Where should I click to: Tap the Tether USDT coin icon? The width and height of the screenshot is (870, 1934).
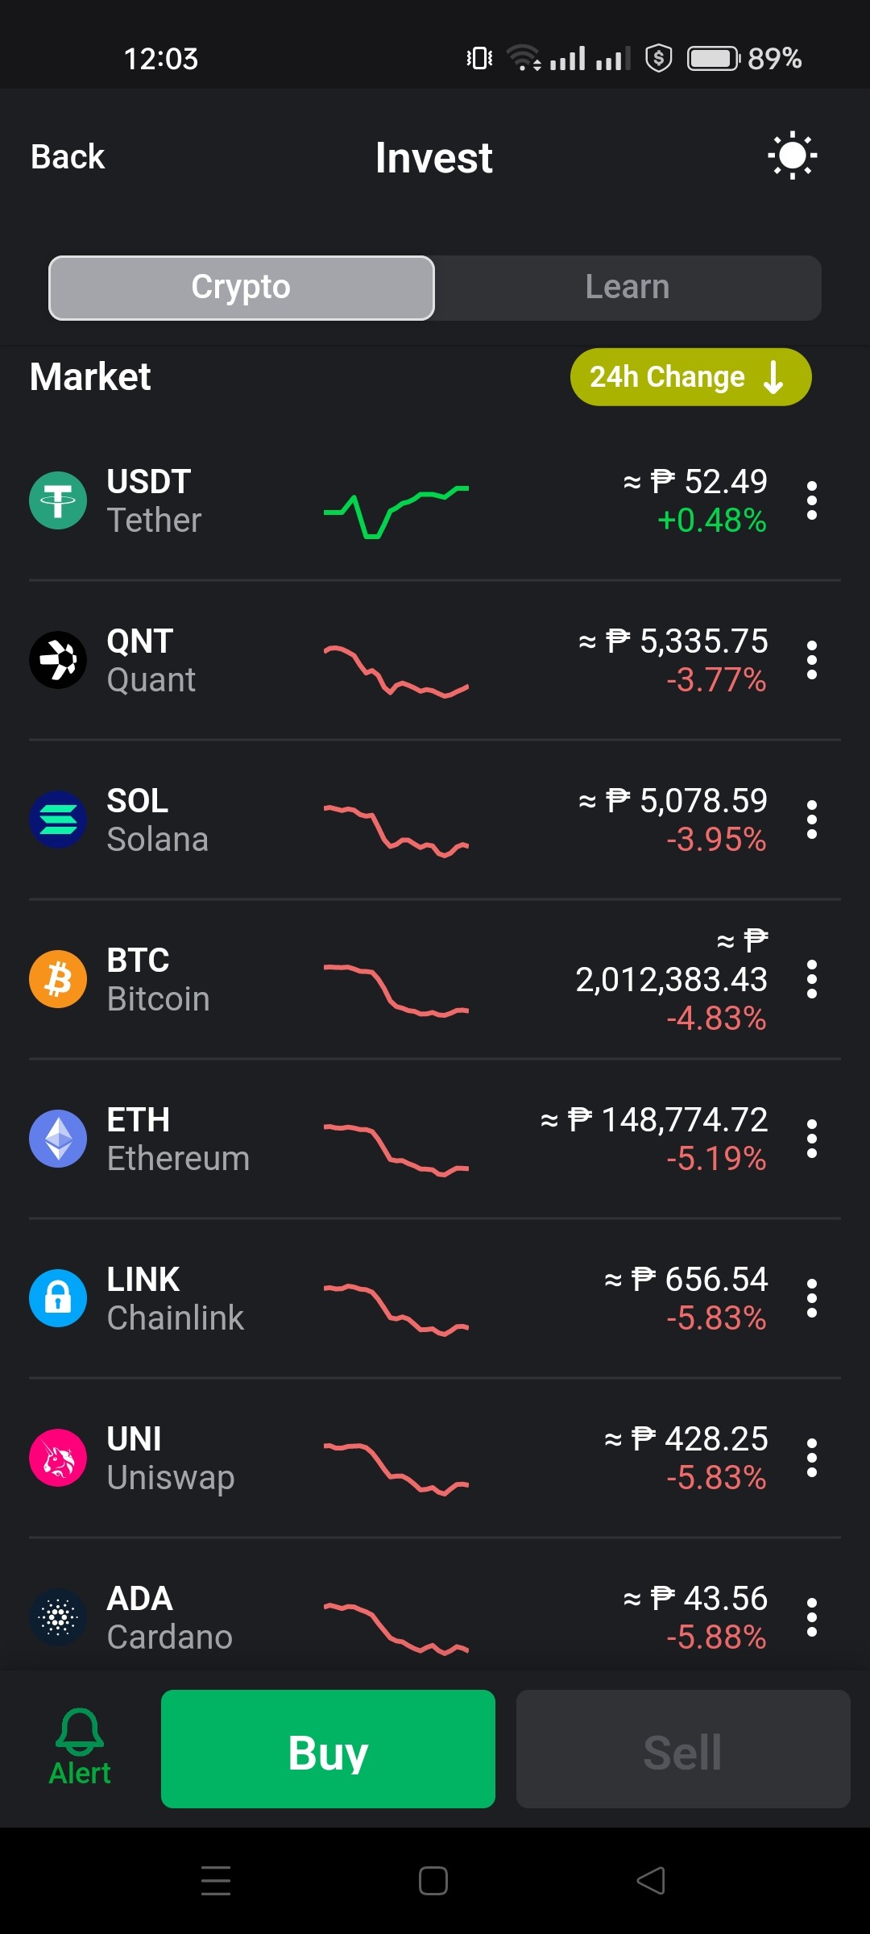58,500
